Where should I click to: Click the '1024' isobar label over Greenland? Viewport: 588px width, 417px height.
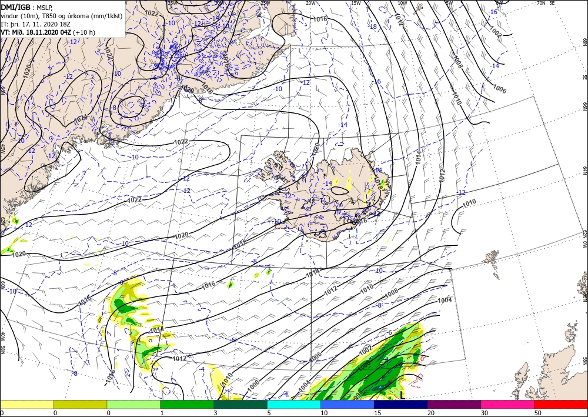81,119
